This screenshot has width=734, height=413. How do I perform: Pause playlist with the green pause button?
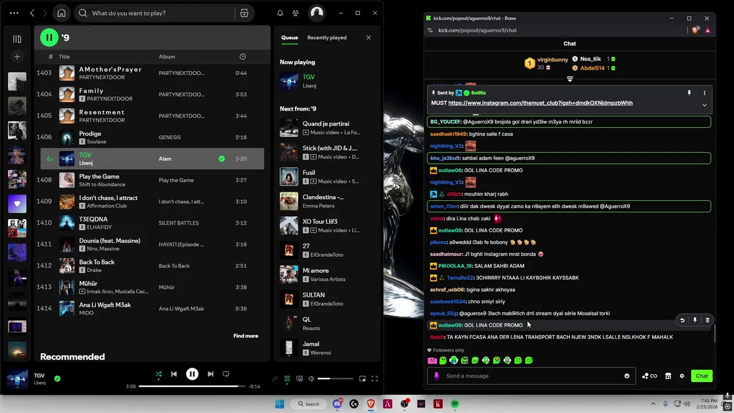[49, 38]
